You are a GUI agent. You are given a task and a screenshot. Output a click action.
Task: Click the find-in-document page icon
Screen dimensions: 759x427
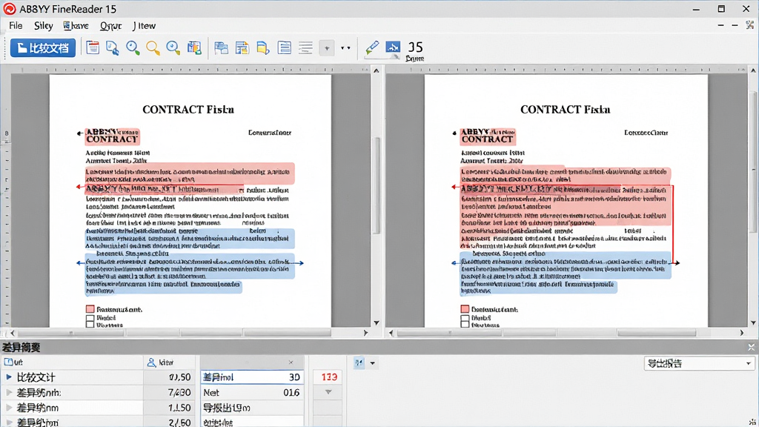pos(113,47)
